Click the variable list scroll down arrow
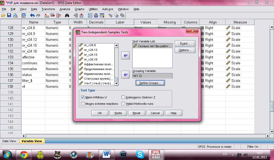 [116, 83]
